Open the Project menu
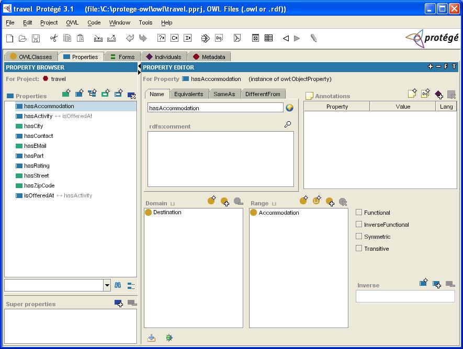463x349 pixels. [x=49, y=22]
